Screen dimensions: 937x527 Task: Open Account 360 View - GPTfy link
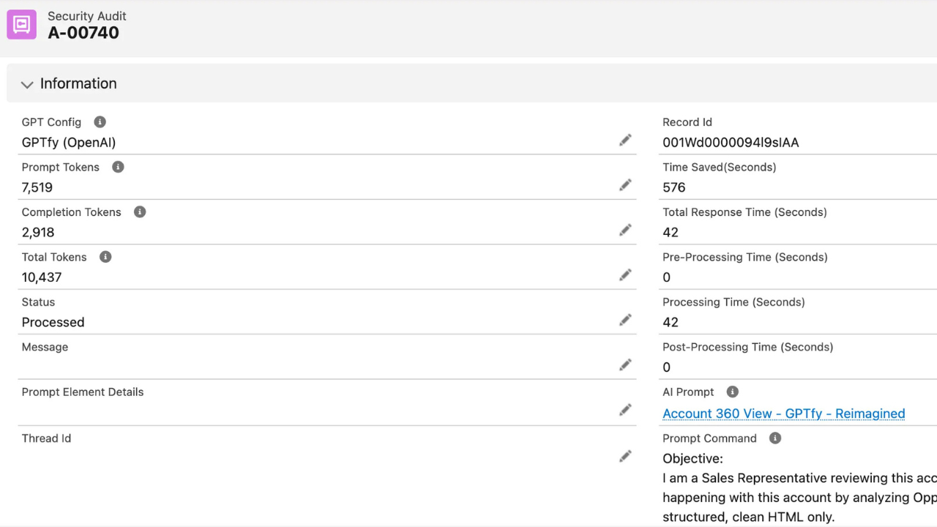tap(783, 414)
